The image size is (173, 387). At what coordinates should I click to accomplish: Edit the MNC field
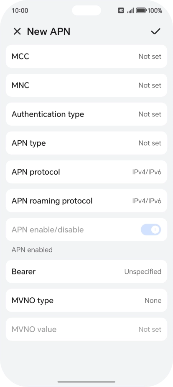pyautogui.click(x=86, y=85)
